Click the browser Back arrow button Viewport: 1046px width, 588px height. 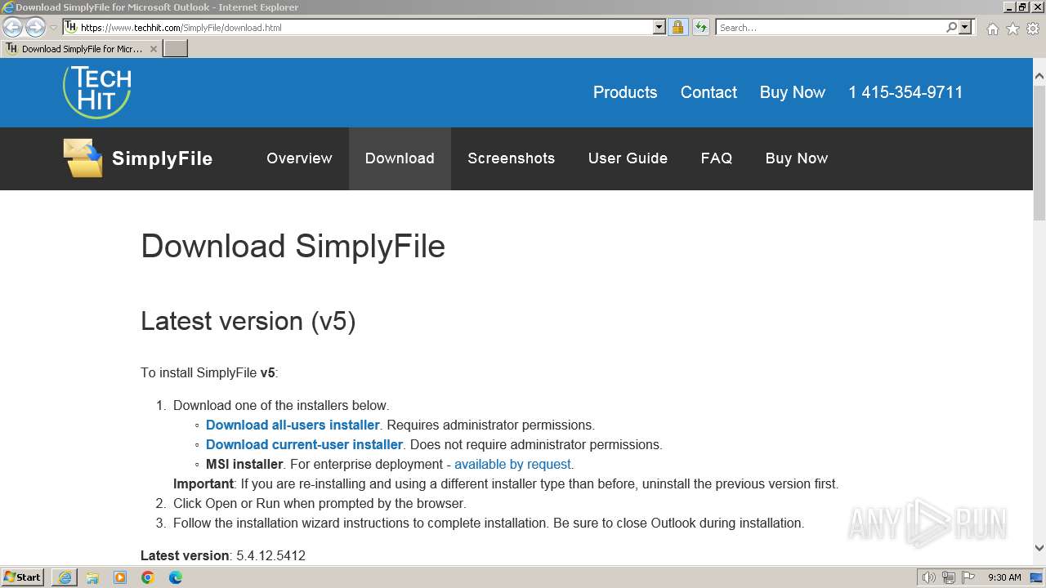click(13, 28)
